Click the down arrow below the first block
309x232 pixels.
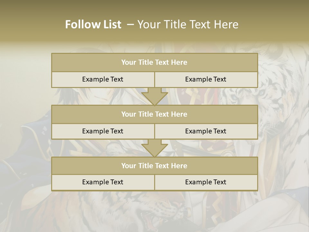pos(155,96)
